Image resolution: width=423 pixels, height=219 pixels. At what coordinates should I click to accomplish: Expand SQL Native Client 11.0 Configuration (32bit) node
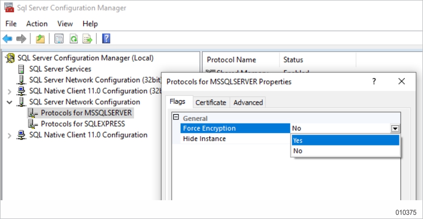[x=9, y=92]
